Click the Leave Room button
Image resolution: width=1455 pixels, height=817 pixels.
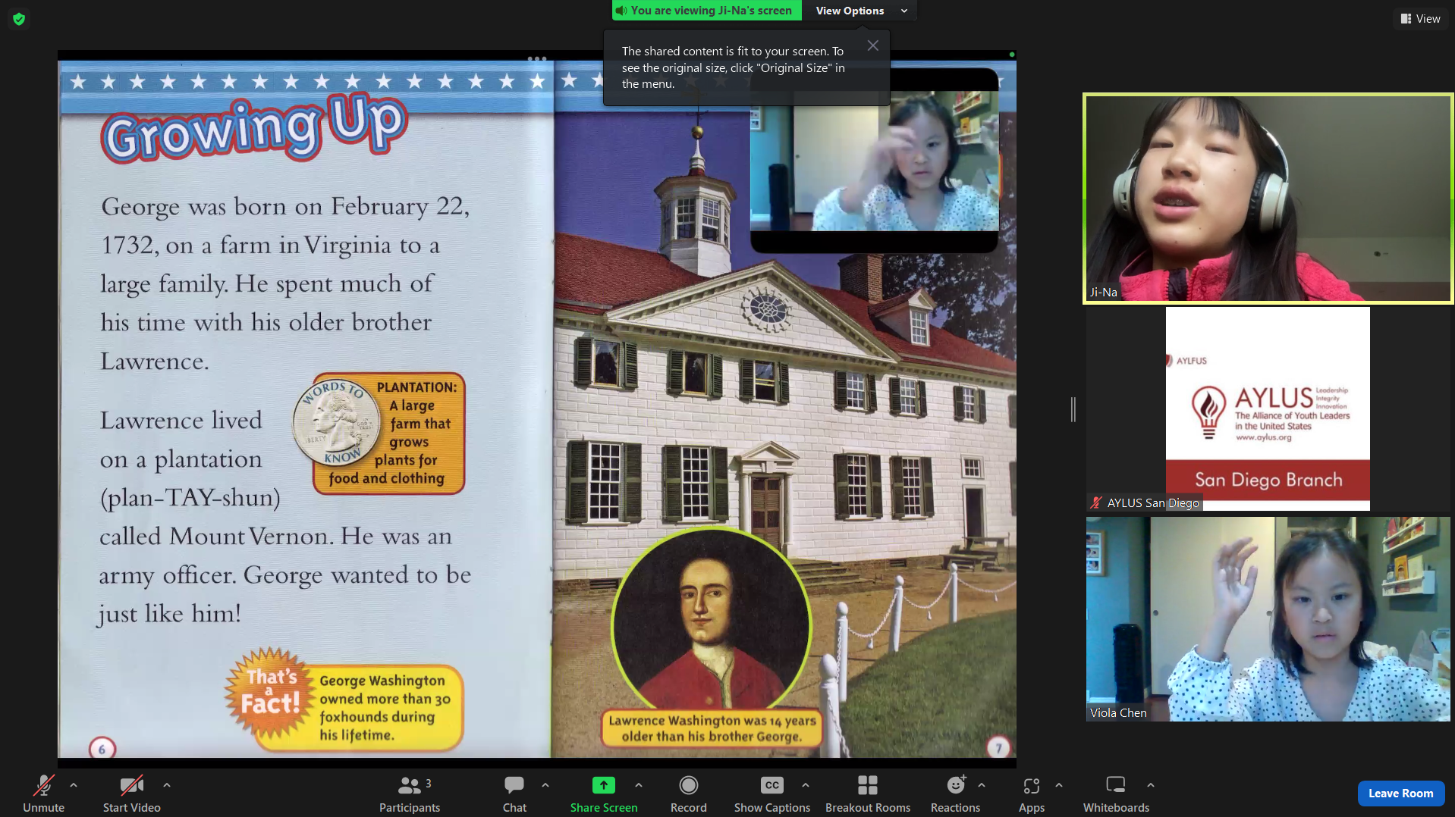[x=1400, y=794]
